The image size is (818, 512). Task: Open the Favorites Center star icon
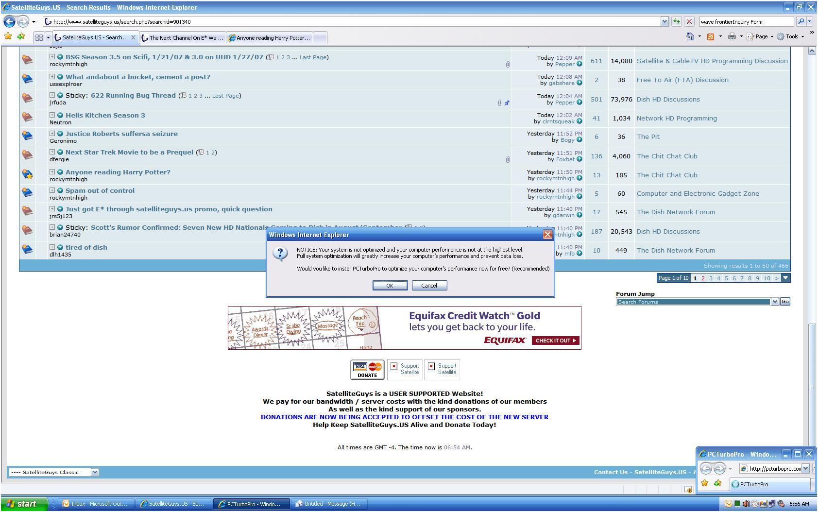pyautogui.click(x=8, y=36)
